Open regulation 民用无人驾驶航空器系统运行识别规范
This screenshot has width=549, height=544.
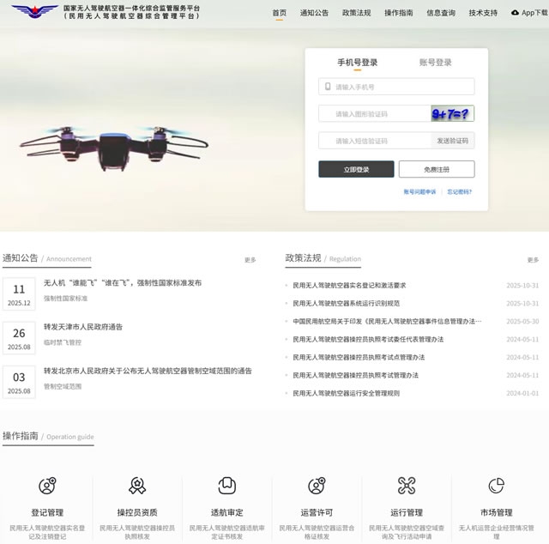(346, 303)
